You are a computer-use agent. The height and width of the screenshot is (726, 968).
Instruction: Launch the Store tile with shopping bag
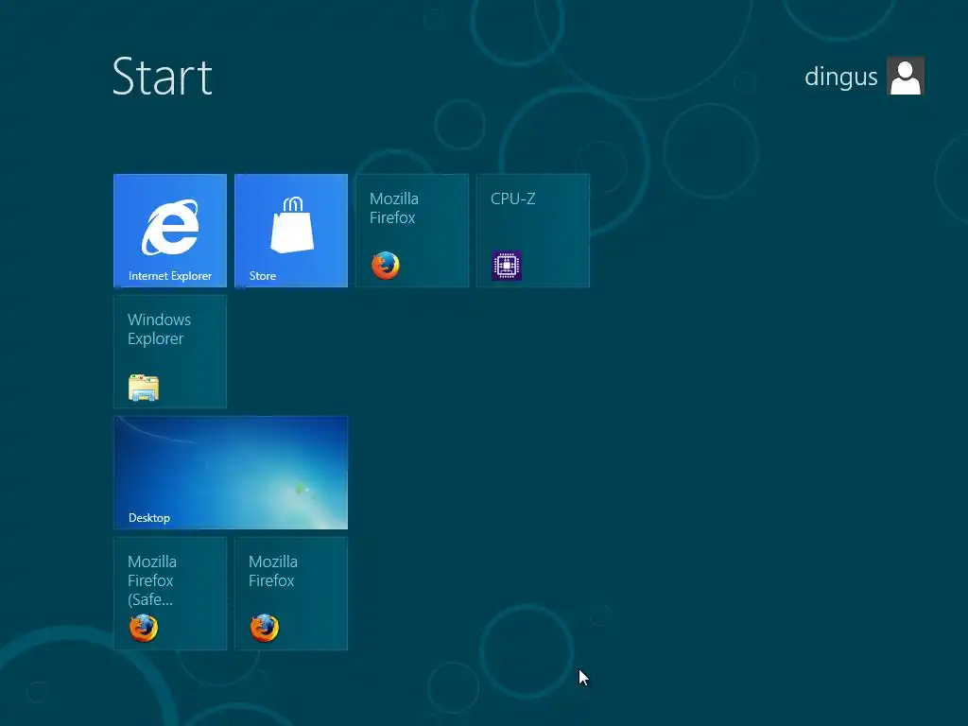coord(291,231)
